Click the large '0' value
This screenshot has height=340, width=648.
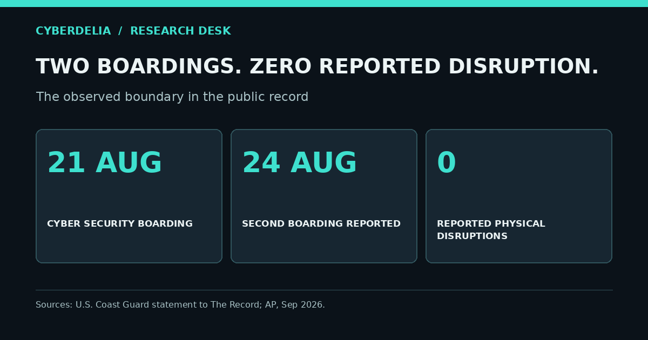(x=447, y=164)
